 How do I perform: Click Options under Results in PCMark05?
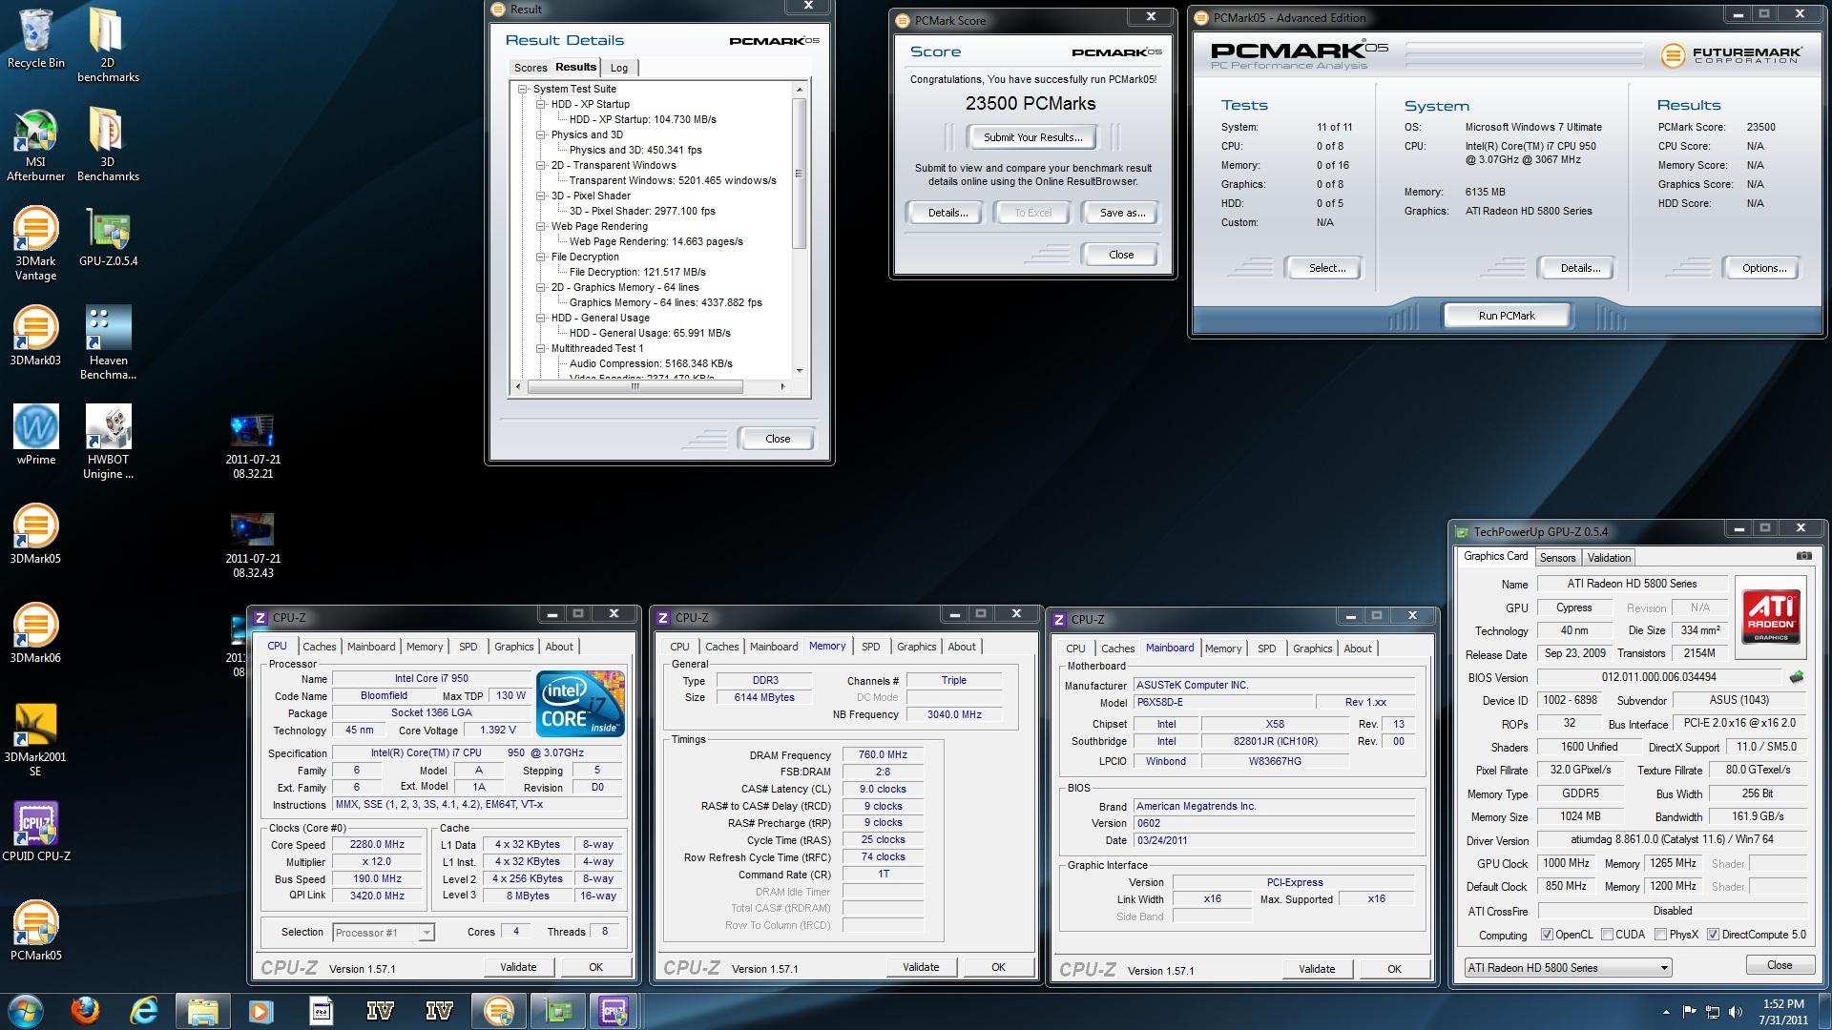(x=1764, y=268)
